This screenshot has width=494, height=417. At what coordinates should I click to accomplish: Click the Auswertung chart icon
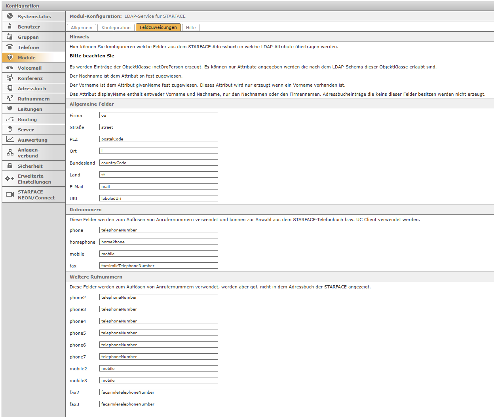(x=10, y=140)
